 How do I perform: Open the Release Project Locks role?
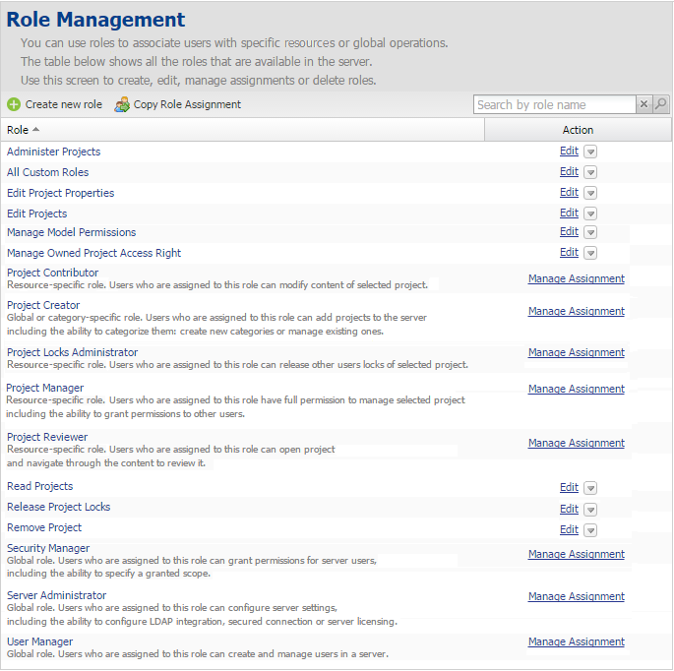(58, 507)
